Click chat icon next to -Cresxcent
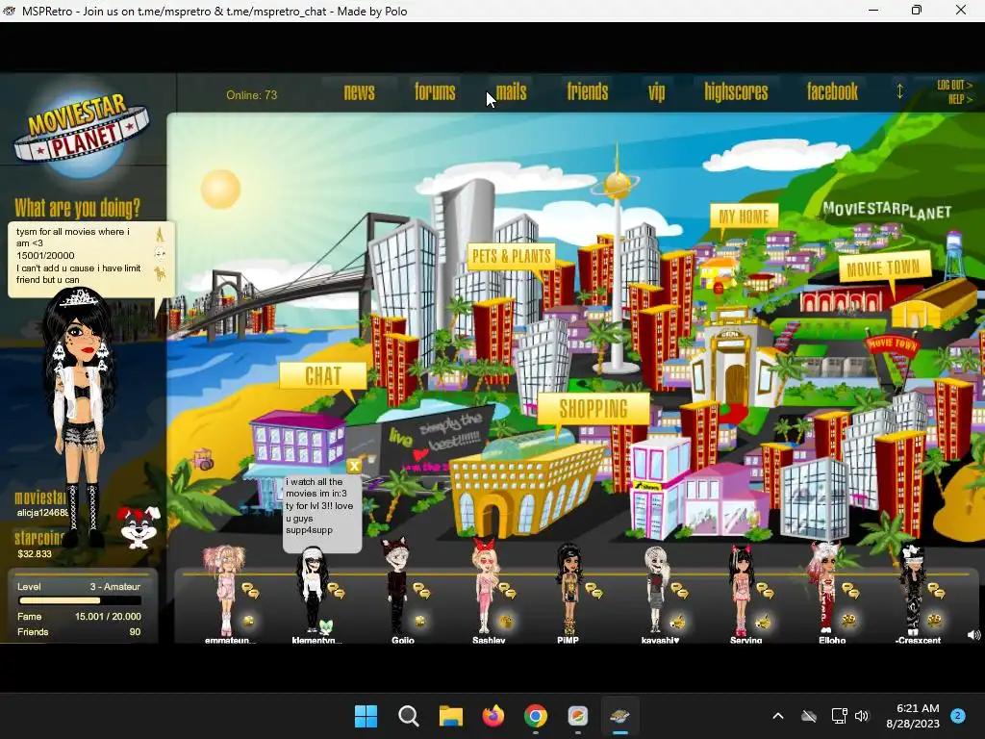The image size is (985, 739). tap(937, 590)
